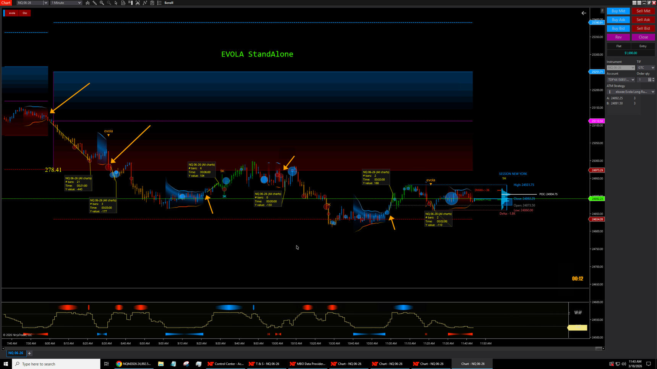Add a new chart tab with plus
The height and width of the screenshot is (369, 657).
coord(29,353)
